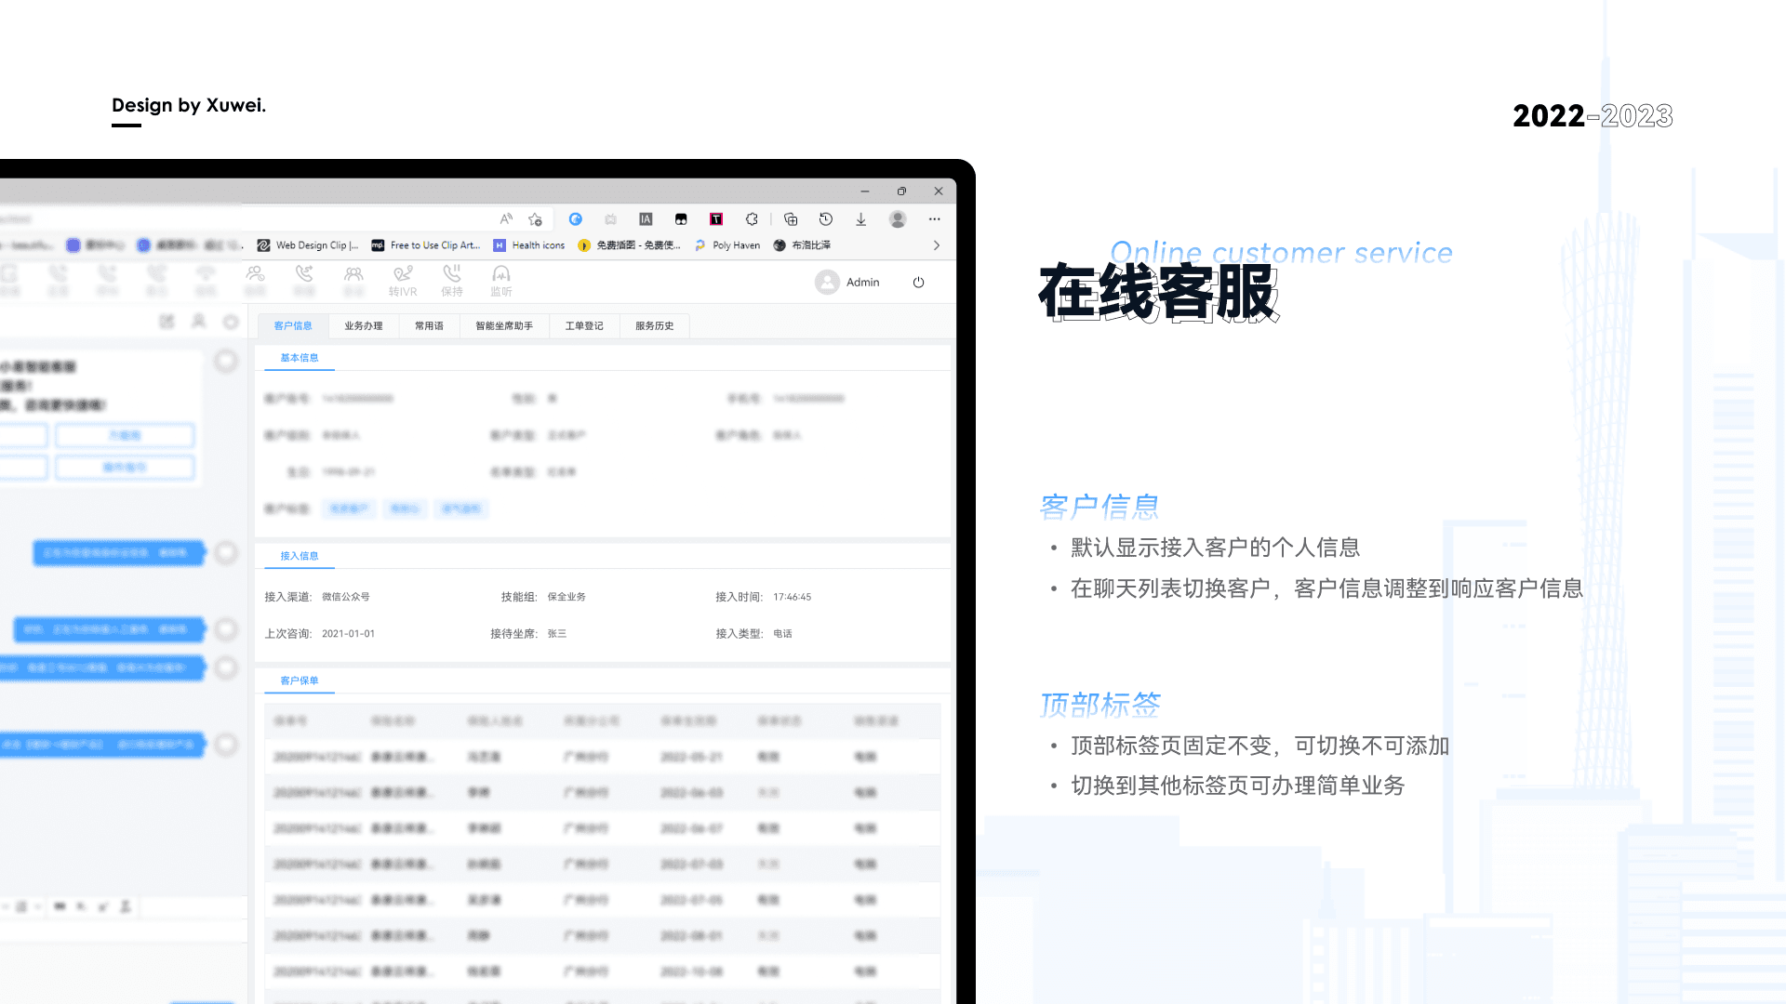The height and width of the screenshot is (1004, 1786).
Task: Click the 转IVR transfer icon
Action: [x=402, y=275]
